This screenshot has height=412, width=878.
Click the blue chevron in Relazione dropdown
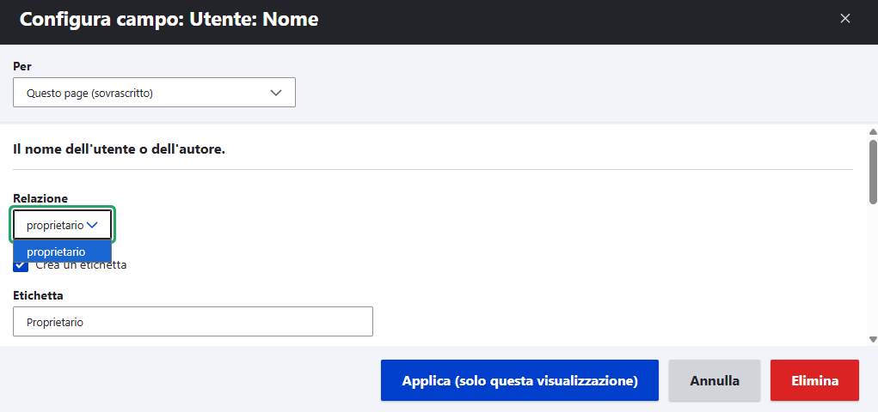(93, 225)
